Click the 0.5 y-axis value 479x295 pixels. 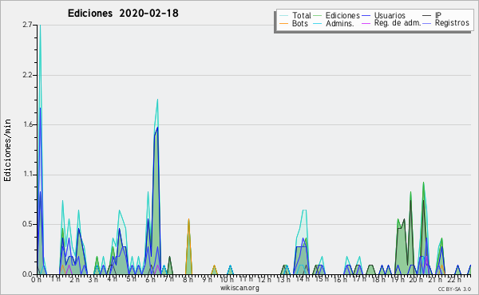click(x=27, y=224)
